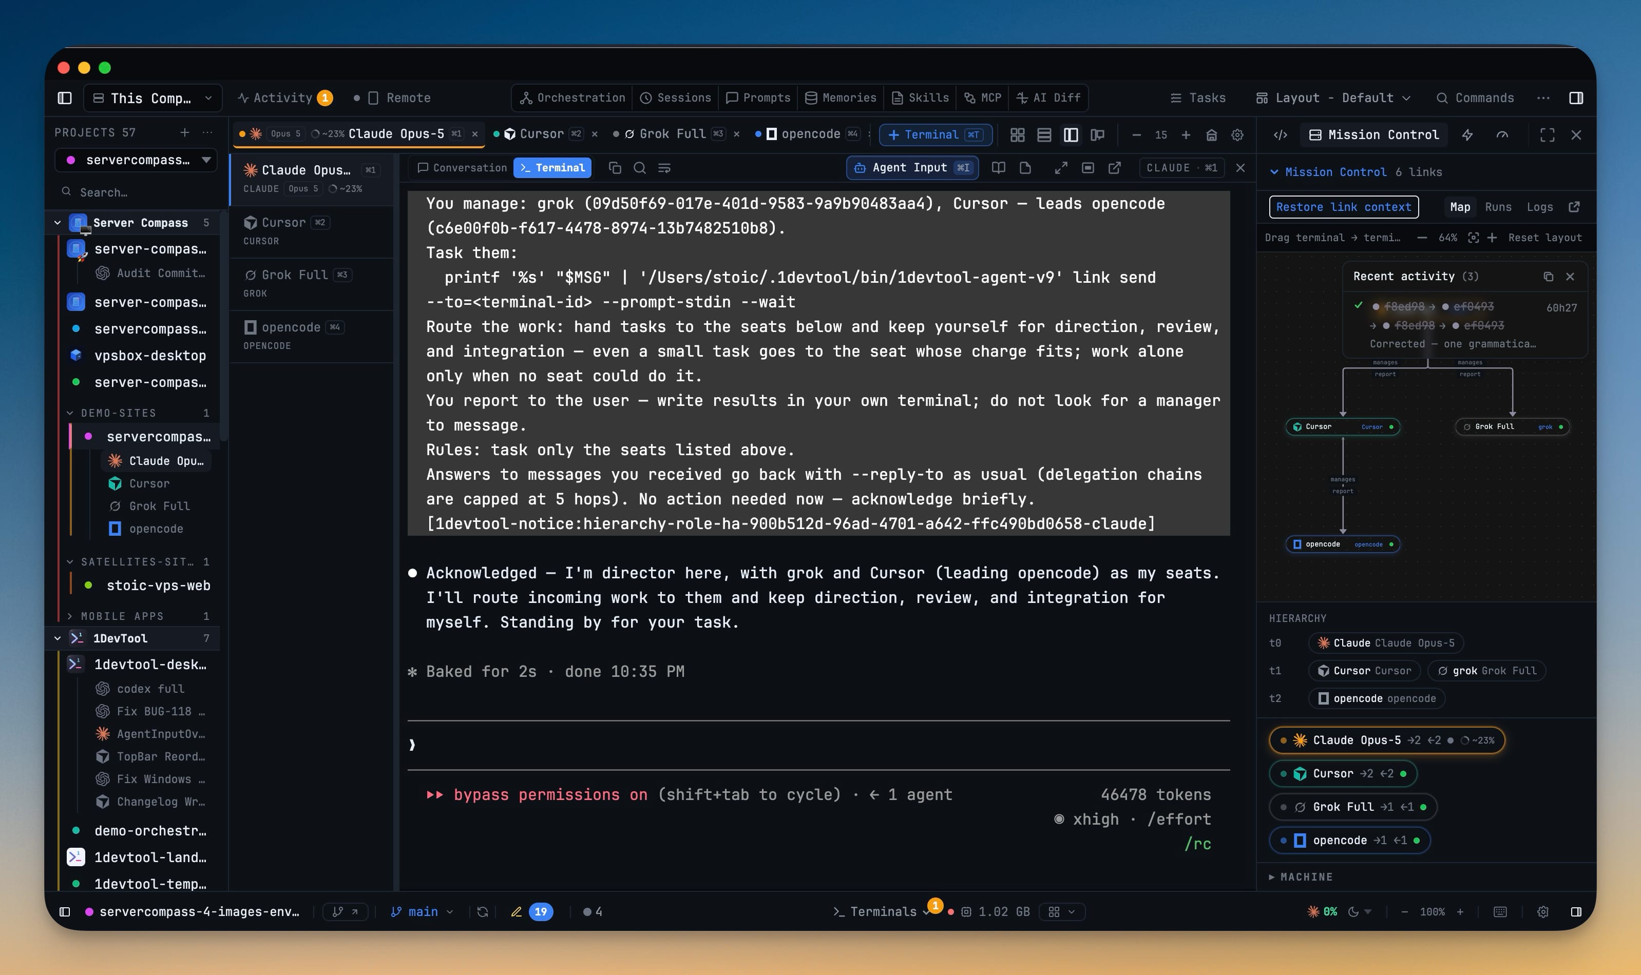Switch to stacked rows layout icon
The width and height of the screenshot is (1641, 975).
(1044, 134)
